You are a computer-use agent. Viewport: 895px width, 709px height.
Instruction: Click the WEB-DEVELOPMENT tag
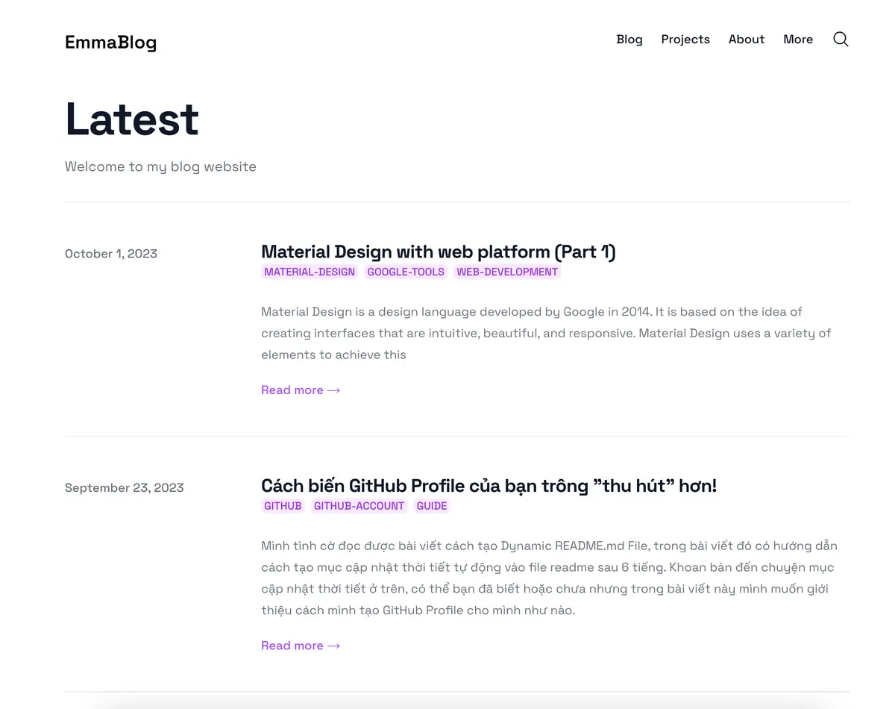pos(507,272)
